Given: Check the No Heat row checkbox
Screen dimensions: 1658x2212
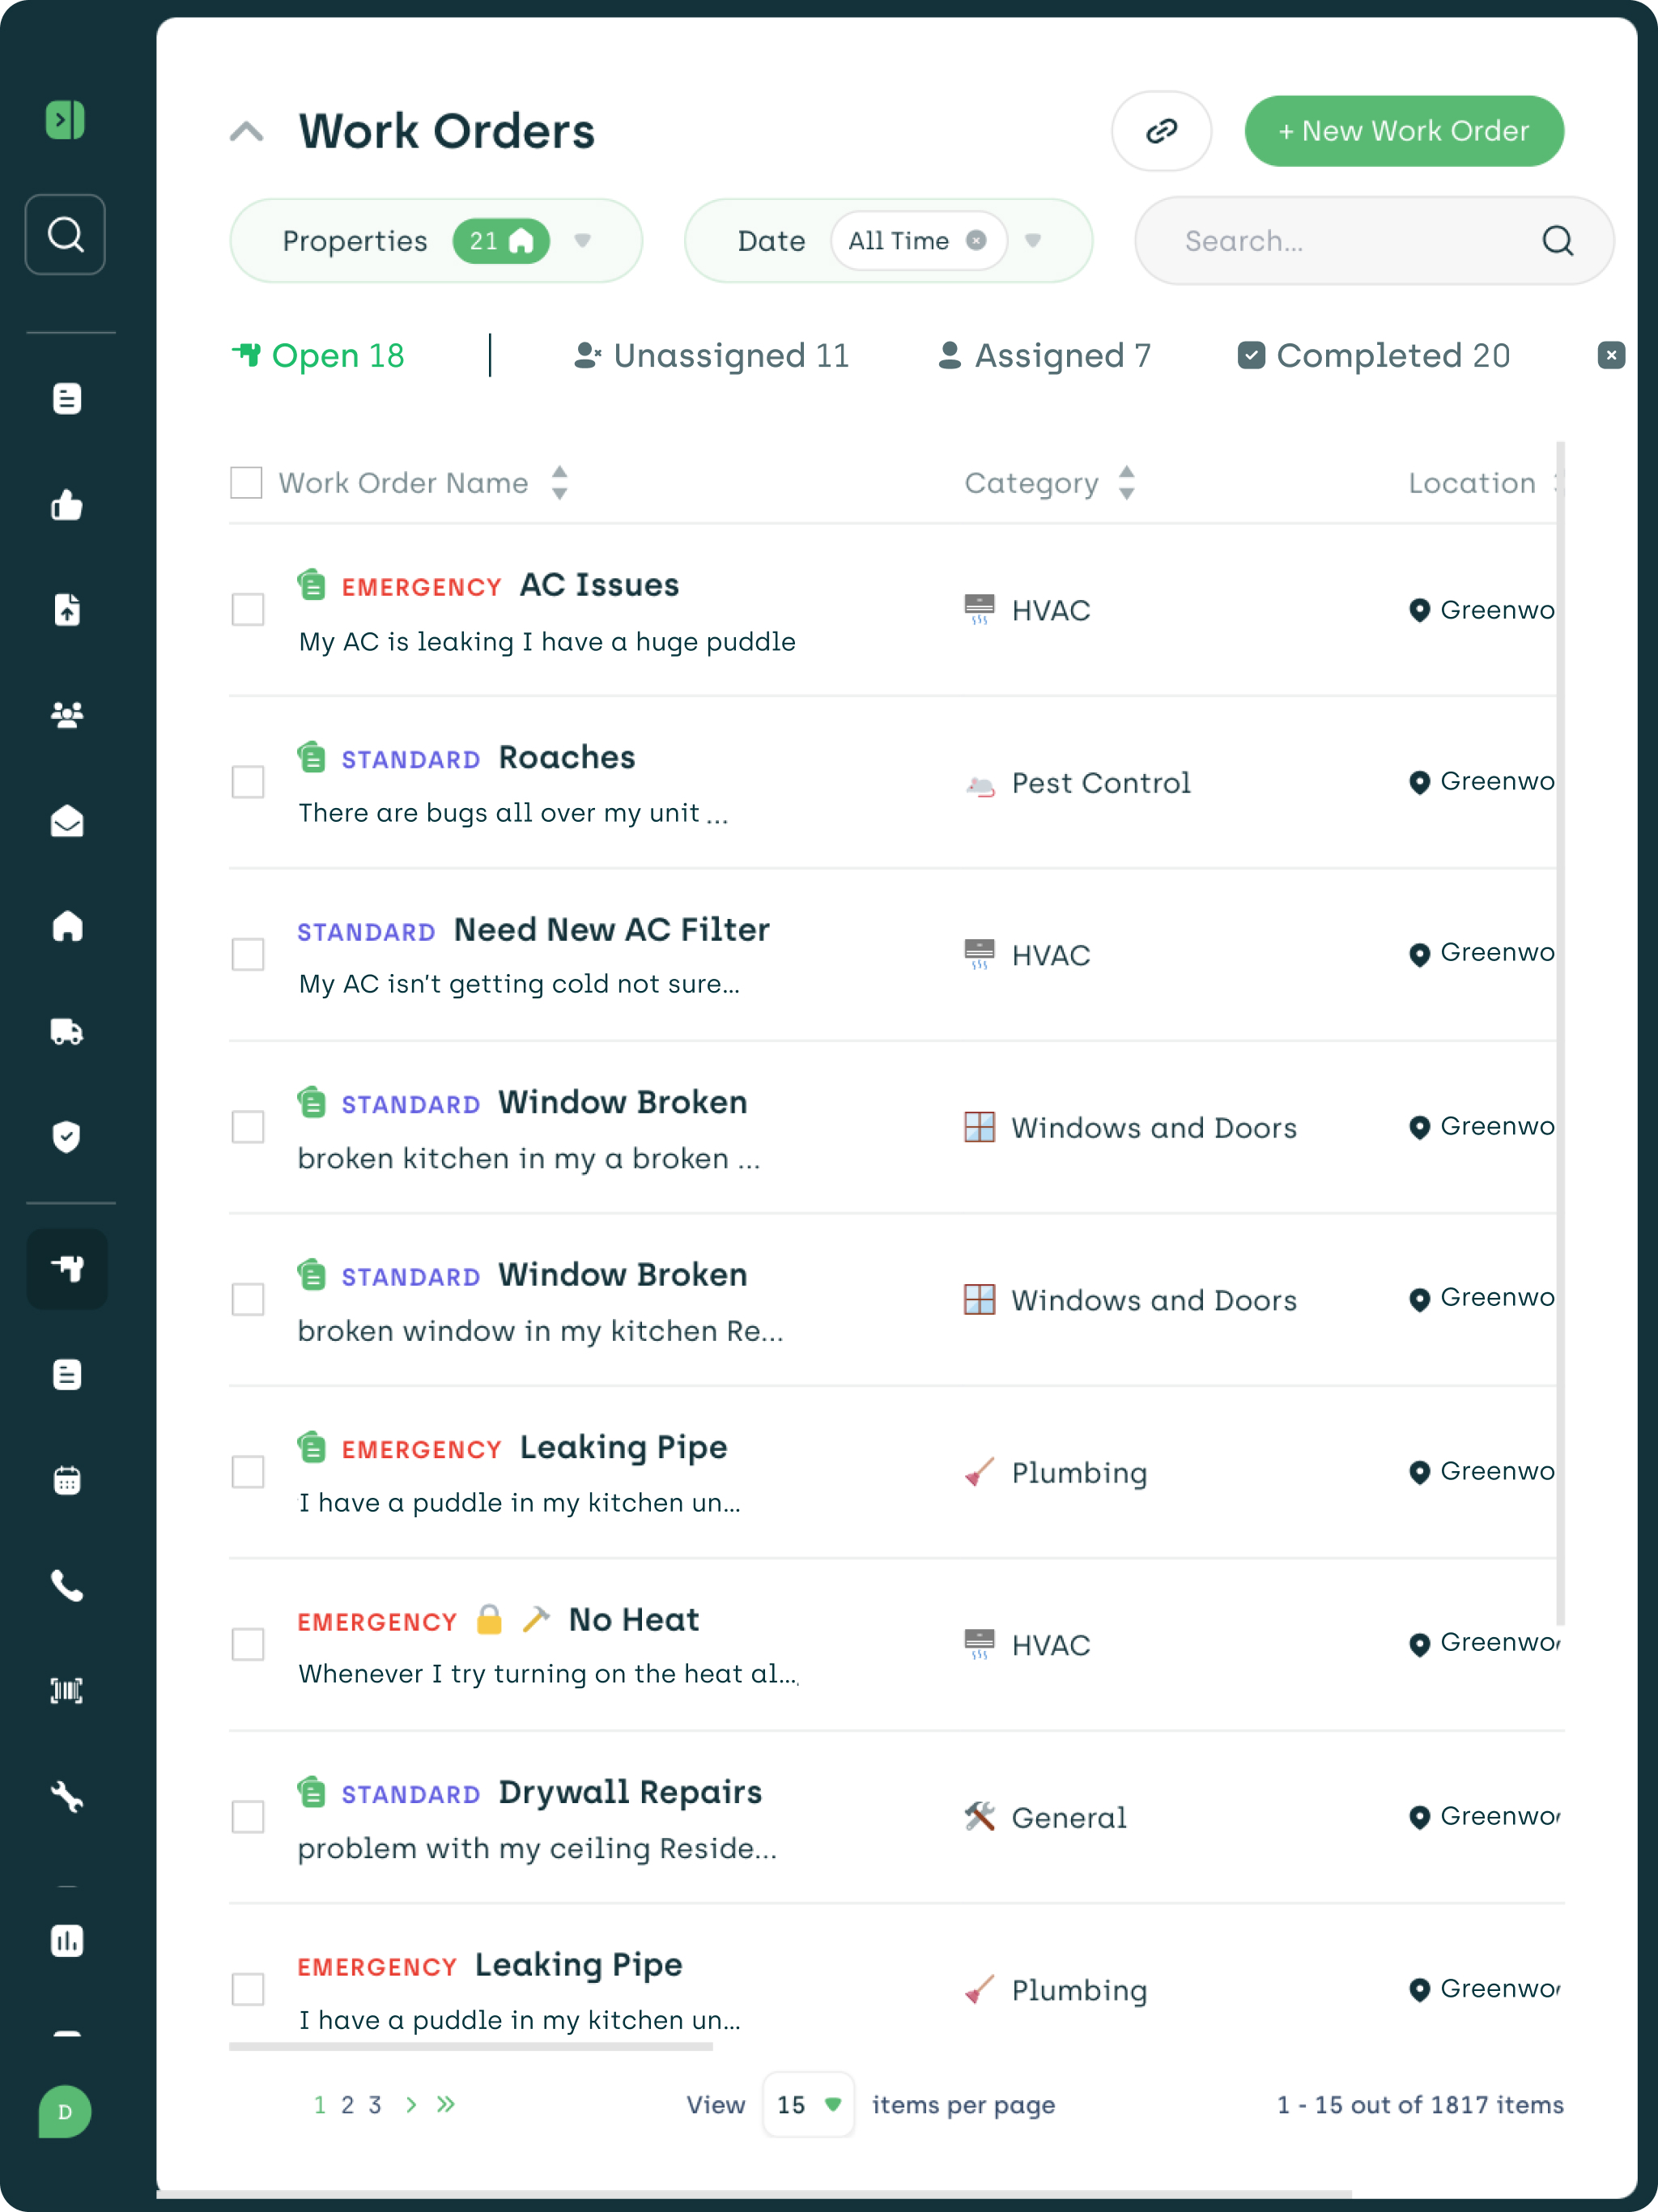Looking at the screenshot, I should [x=248, y=1644].
